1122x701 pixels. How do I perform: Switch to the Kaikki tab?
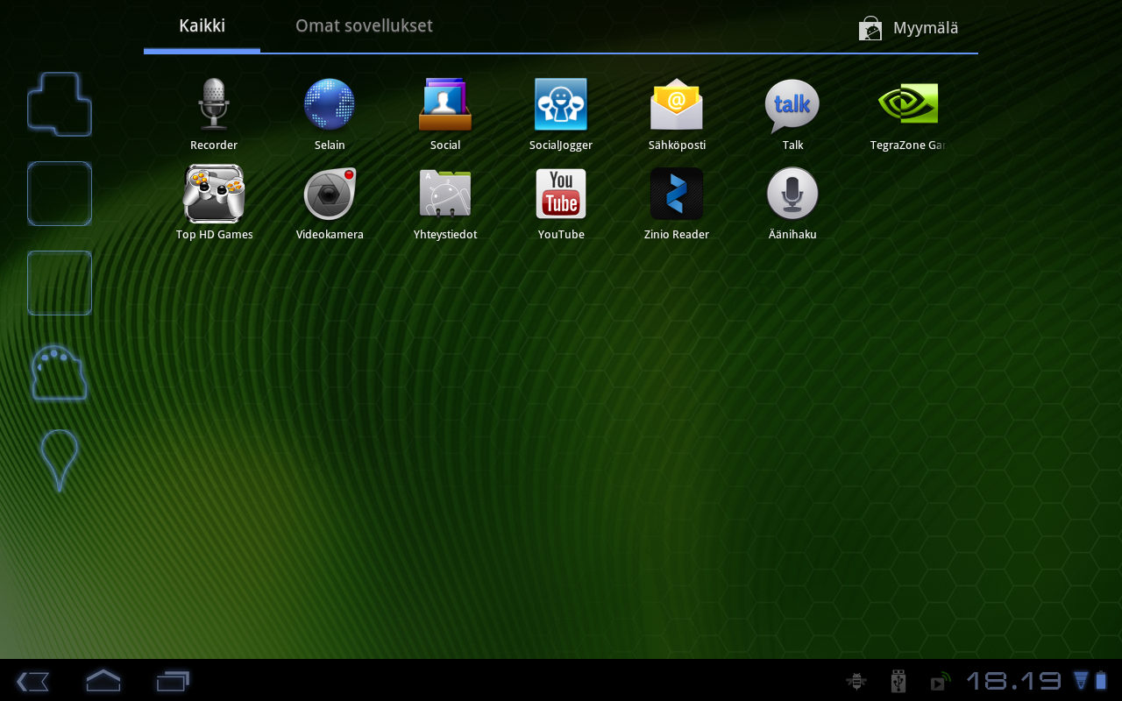(x=202, y=26)
